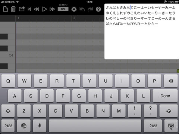Tap the H key
The width and height of the screenshot is (179, 134).
click(95, 96)
